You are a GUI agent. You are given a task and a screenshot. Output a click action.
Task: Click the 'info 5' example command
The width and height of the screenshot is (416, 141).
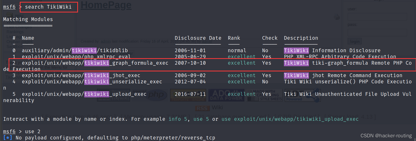[178, 119]
